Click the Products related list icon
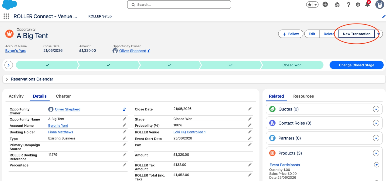The height and width of the screenshot is (181, 386). [x=272, y=153]
